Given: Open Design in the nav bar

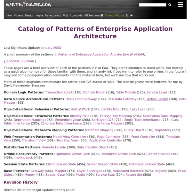Looking at the screenshot, I should (x=29, y=15).
